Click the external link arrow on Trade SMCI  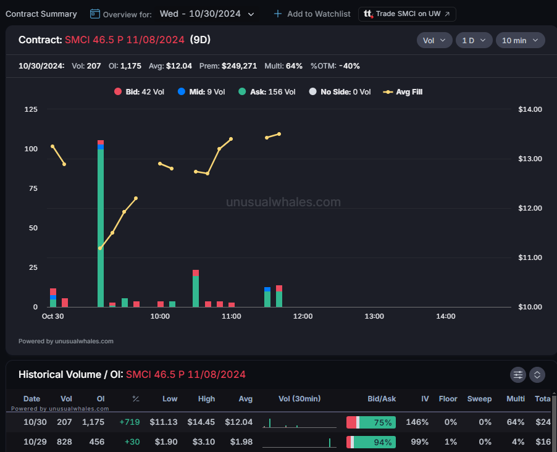tap(447, 14)
